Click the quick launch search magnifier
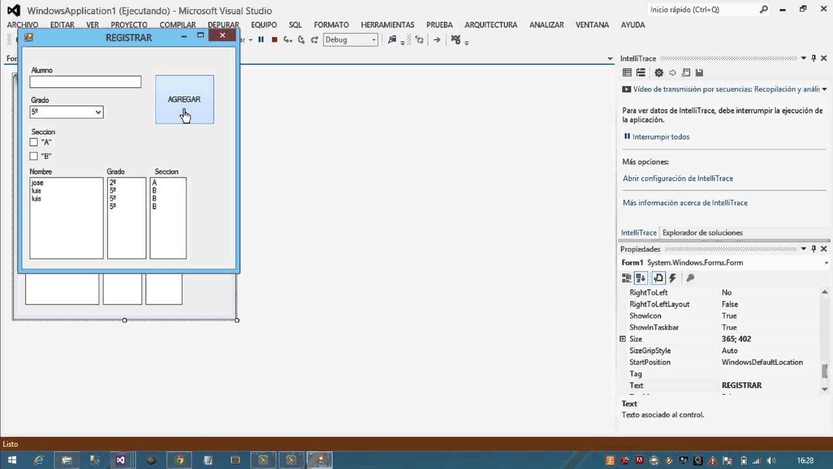This screenshot has width=833, height=469. (763, 10)
